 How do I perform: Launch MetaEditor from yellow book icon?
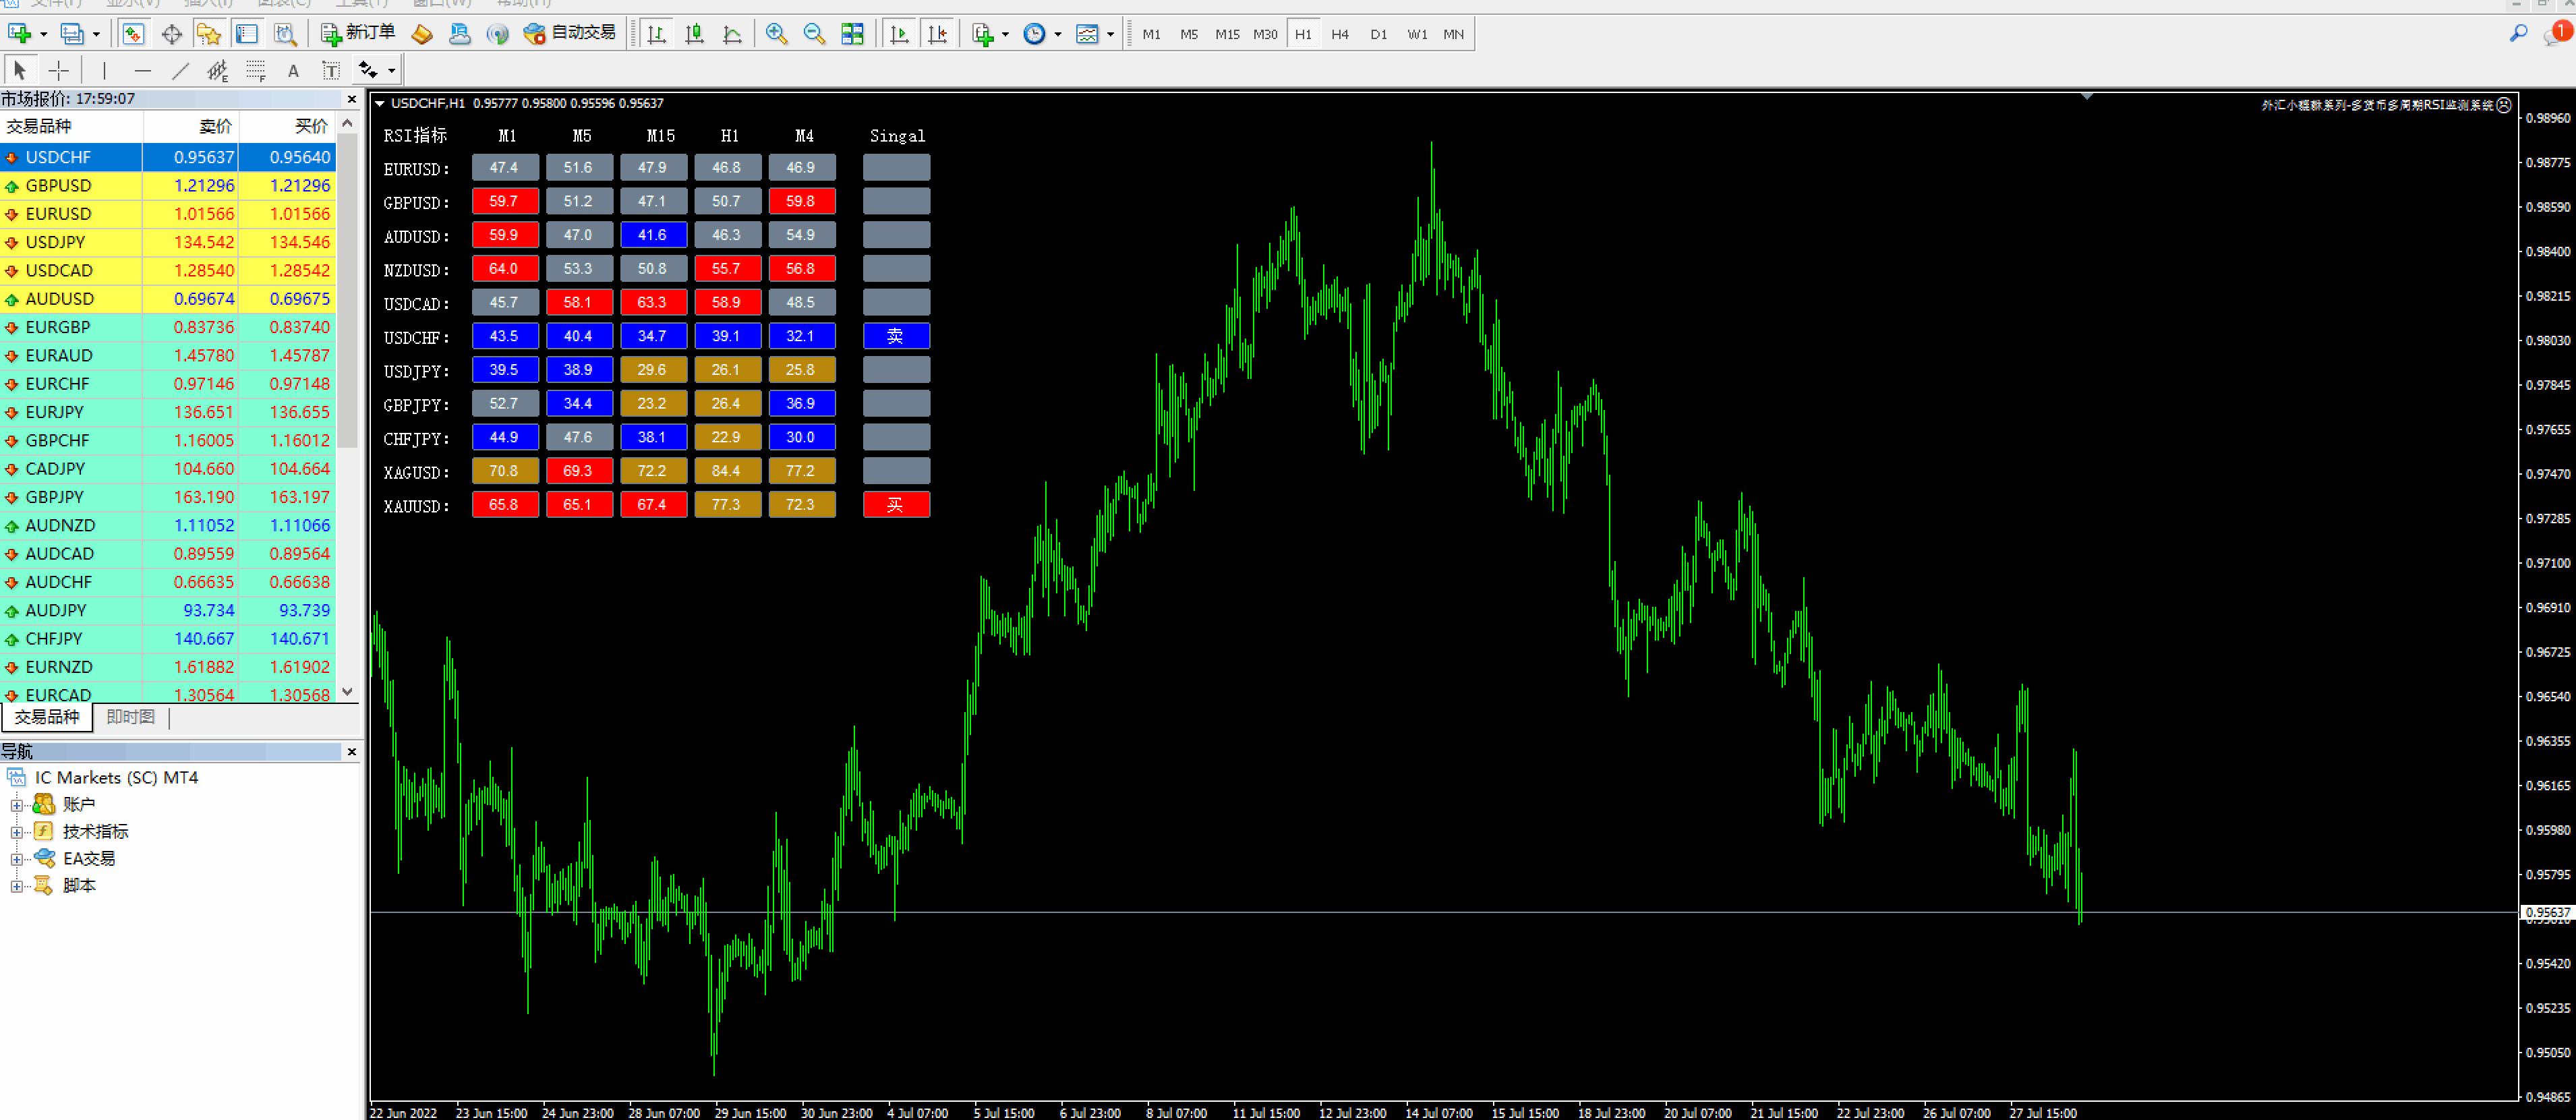422,34
